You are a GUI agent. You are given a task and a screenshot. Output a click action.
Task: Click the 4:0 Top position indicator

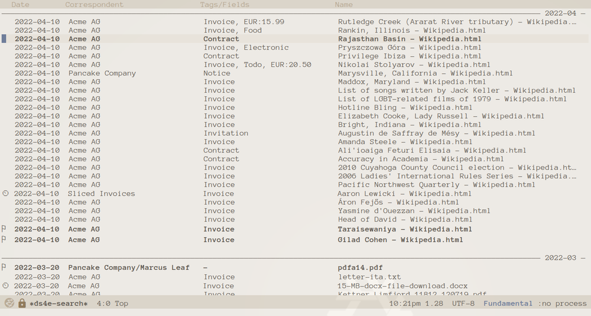(112, 304)
